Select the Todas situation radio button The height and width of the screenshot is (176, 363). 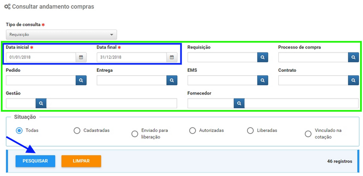pos(19,131)
